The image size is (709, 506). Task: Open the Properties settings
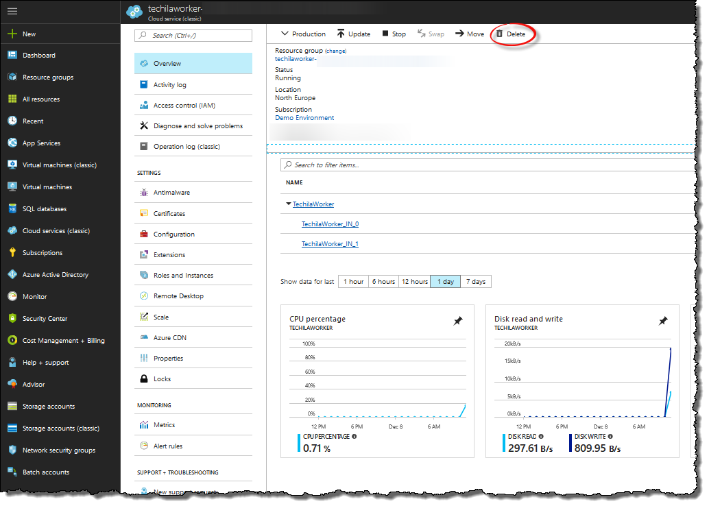(193, 358)
